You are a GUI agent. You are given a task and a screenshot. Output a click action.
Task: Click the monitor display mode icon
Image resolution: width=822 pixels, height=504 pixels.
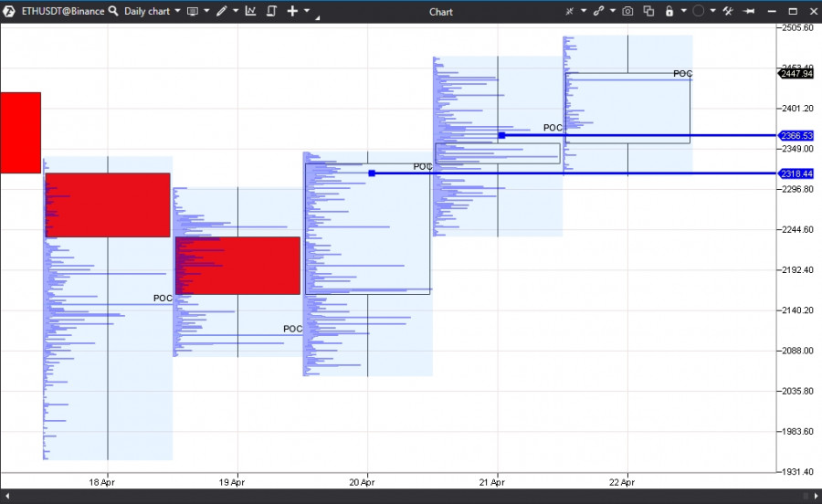[x=193, y=11]
